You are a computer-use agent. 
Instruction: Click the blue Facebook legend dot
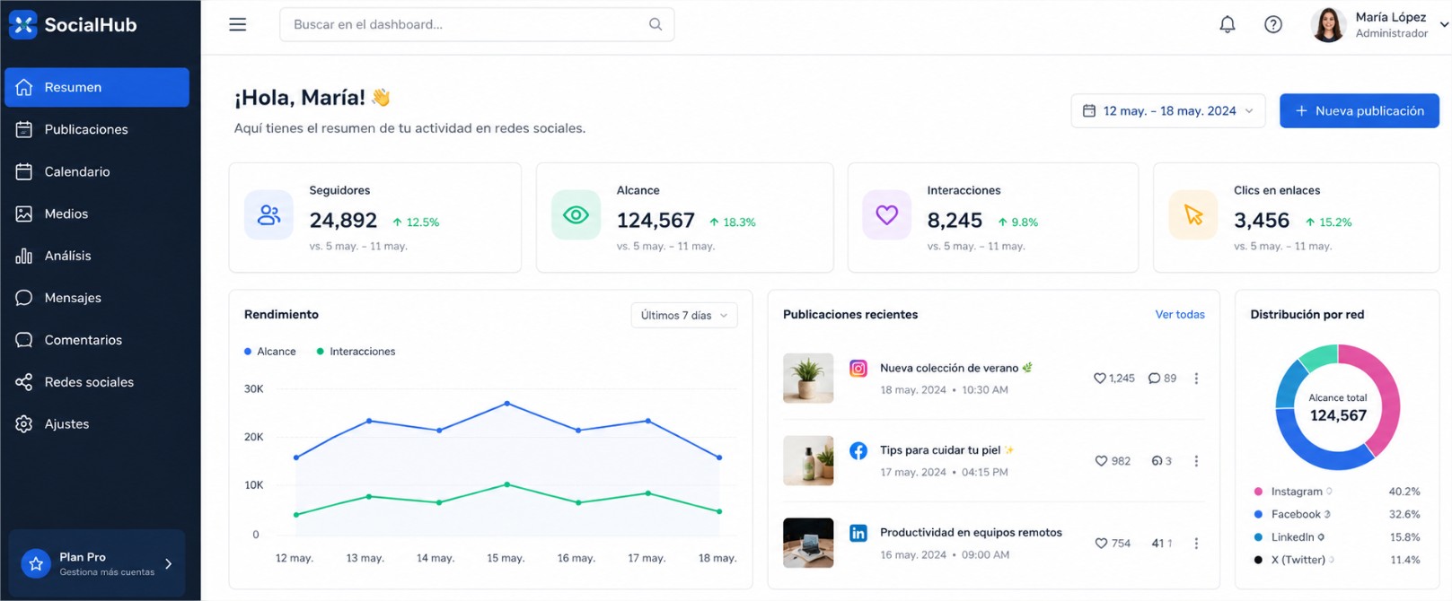pyautogui.click(x=1258, y=514)
